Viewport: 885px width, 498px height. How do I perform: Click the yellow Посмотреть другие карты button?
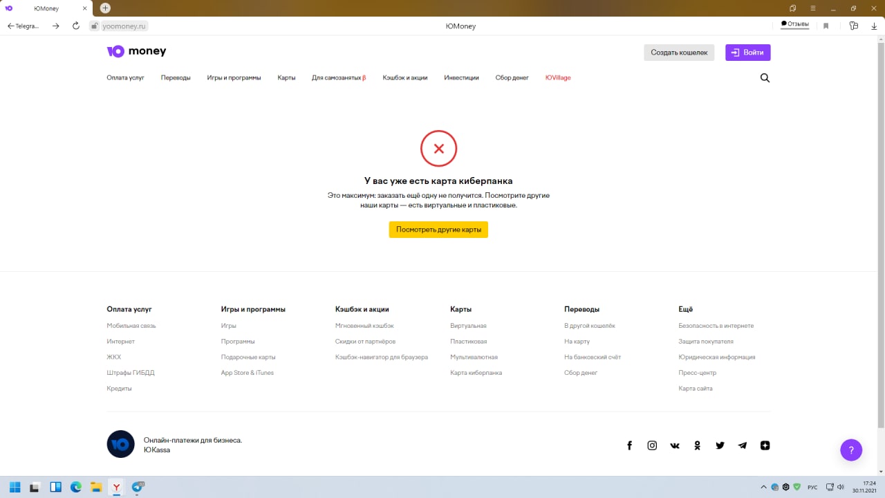coord(438,230)
